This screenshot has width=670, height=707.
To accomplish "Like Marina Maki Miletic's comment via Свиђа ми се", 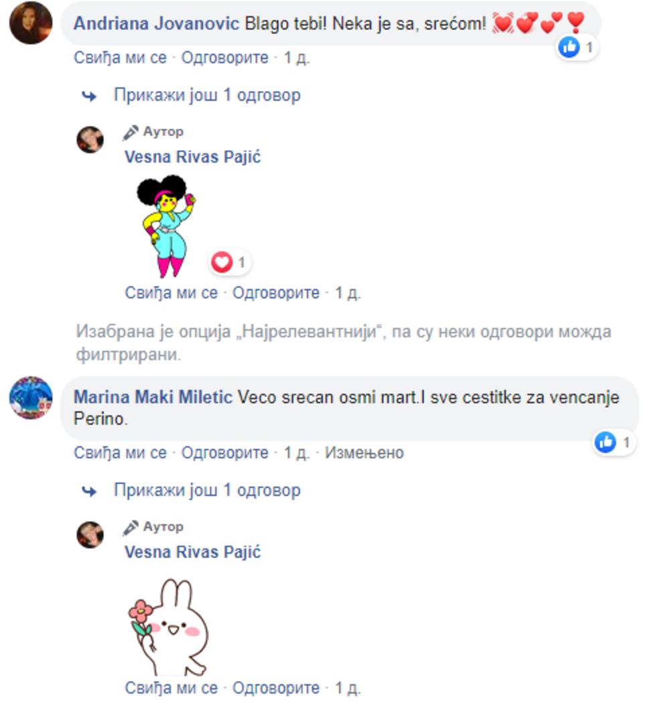I will click(121, 453).
